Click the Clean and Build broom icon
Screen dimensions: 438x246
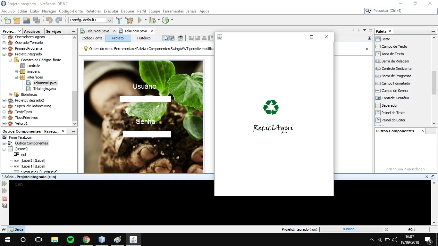tap(129, 20)
